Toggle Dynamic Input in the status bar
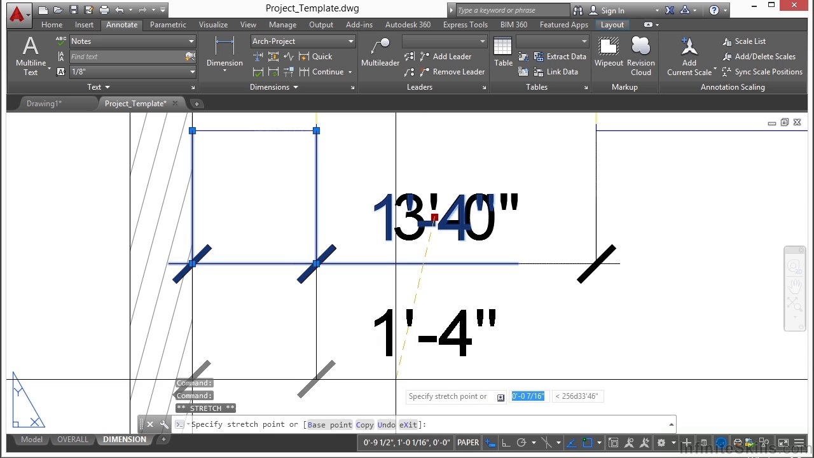Image resolution: width=814 pixels, height=458 pixels. click(490, 443)
